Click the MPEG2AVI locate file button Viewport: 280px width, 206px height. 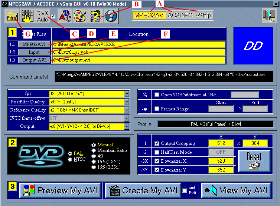tap(34, 44)
